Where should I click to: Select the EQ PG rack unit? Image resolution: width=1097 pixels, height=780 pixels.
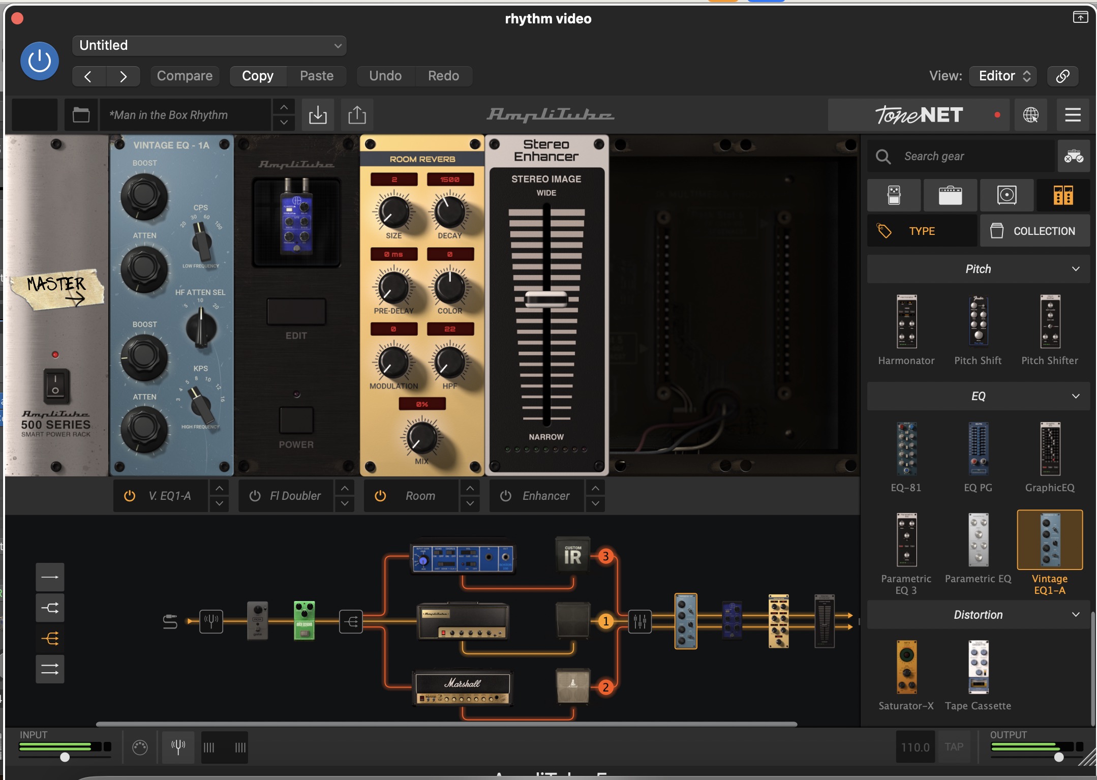978,457
